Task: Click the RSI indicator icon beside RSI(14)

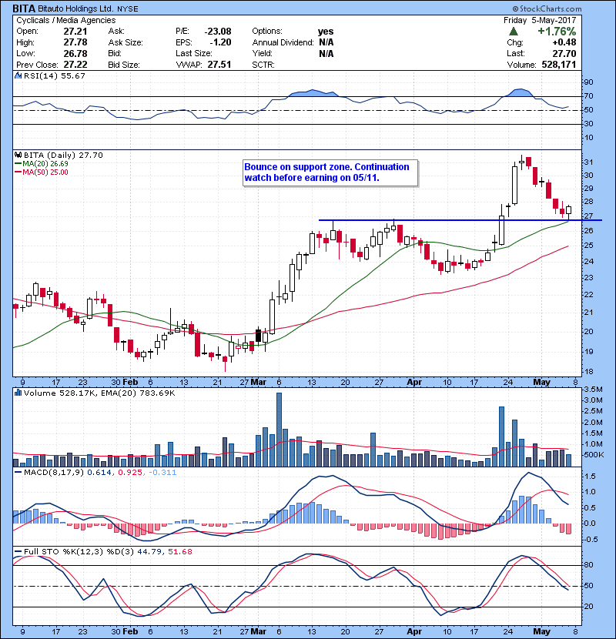Action: click(18, 75)
